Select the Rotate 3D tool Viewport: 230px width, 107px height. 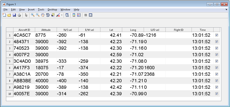click(48, 15)
